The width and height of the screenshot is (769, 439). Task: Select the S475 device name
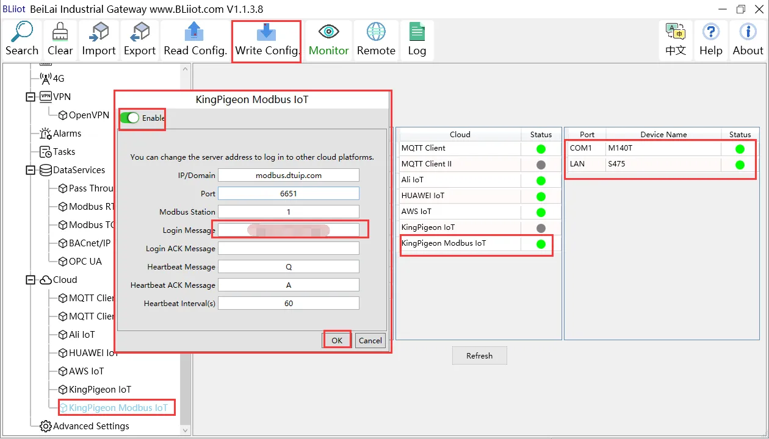(663, 164)
